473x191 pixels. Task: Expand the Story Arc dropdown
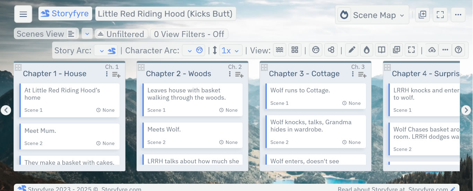click(x=106, y=51)
